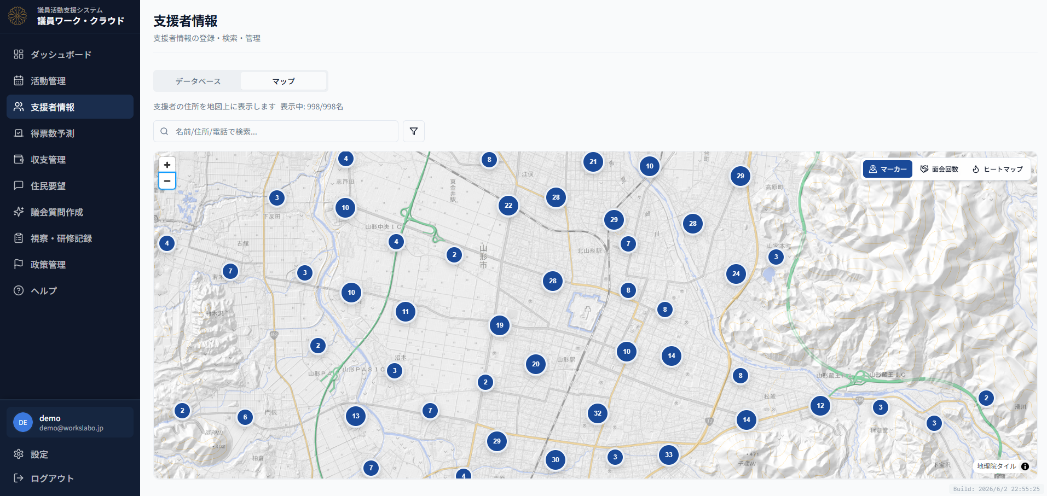Click the ヘルプ question mark icon

pos(19,290)
